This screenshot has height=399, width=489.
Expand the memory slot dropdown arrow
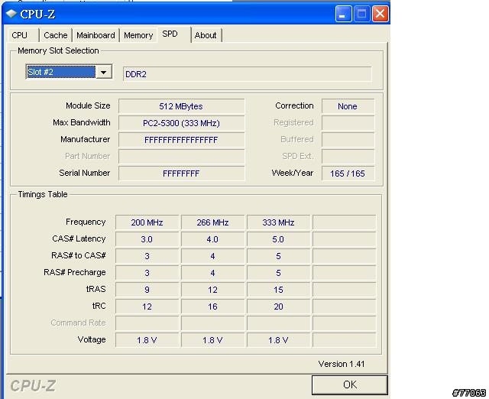pos(104,72)
